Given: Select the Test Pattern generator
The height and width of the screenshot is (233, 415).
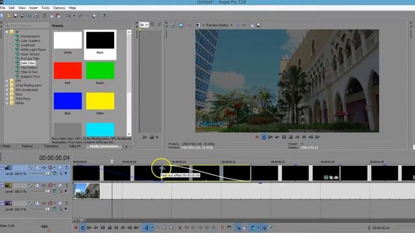Looking at the screenshot, I should click(x=29, y=67).
